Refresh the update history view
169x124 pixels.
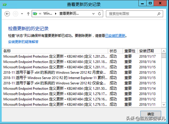[x=99, y=14]
